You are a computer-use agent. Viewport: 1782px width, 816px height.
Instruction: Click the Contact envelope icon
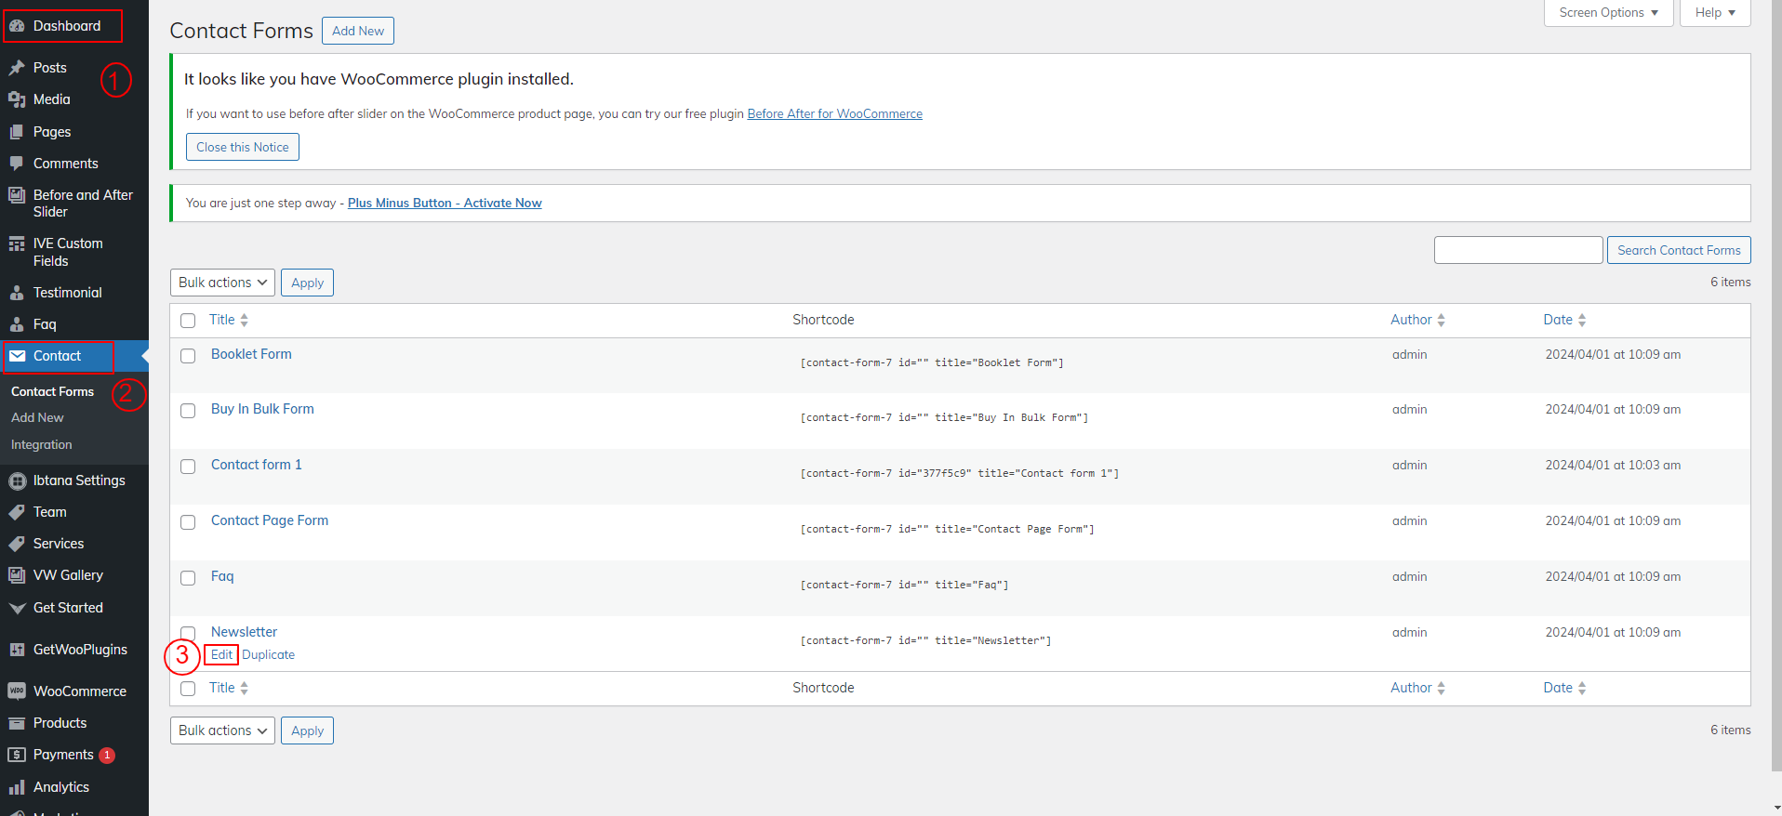[x=18, y=356]
